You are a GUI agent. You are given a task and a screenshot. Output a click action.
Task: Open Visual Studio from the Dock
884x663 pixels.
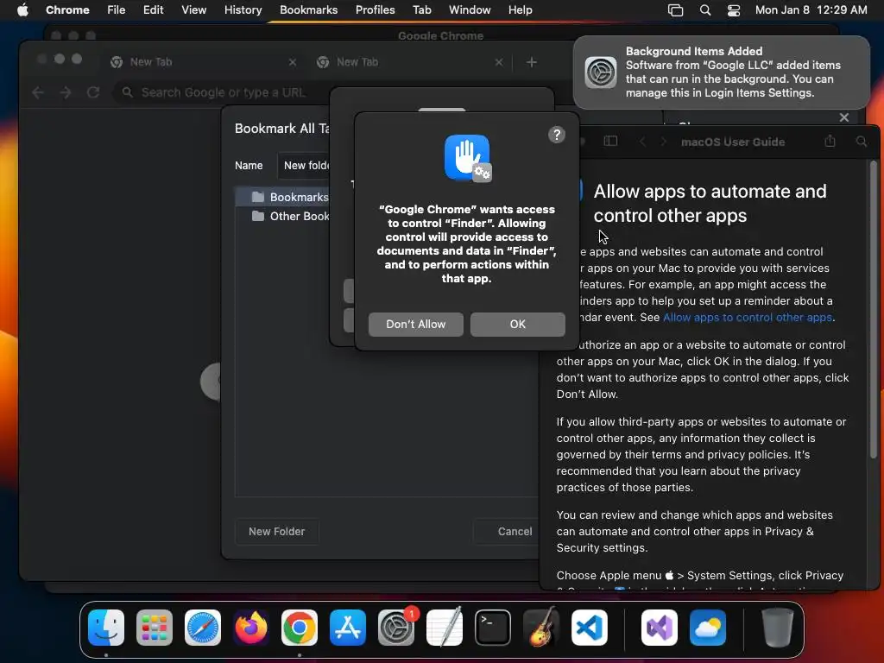[660, 628]
